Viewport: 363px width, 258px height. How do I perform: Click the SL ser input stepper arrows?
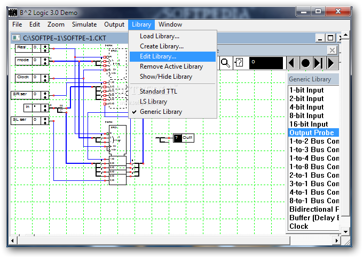point(45,121)
